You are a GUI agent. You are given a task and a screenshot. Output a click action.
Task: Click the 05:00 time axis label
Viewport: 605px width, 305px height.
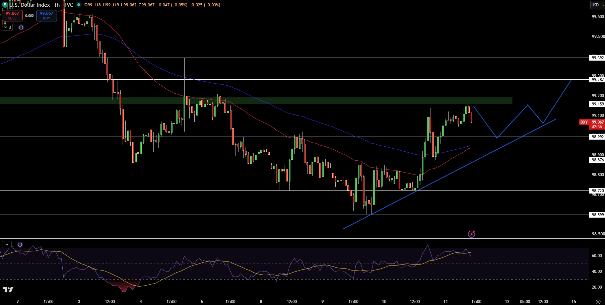pyautogui.click(x=525, y=302)
